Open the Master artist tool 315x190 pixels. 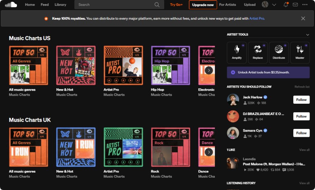(x=300, y=53)
